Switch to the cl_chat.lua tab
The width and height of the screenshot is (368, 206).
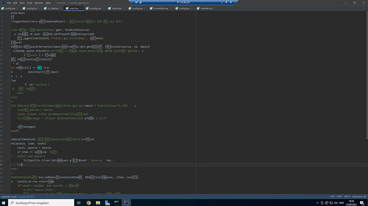(53, 8)
